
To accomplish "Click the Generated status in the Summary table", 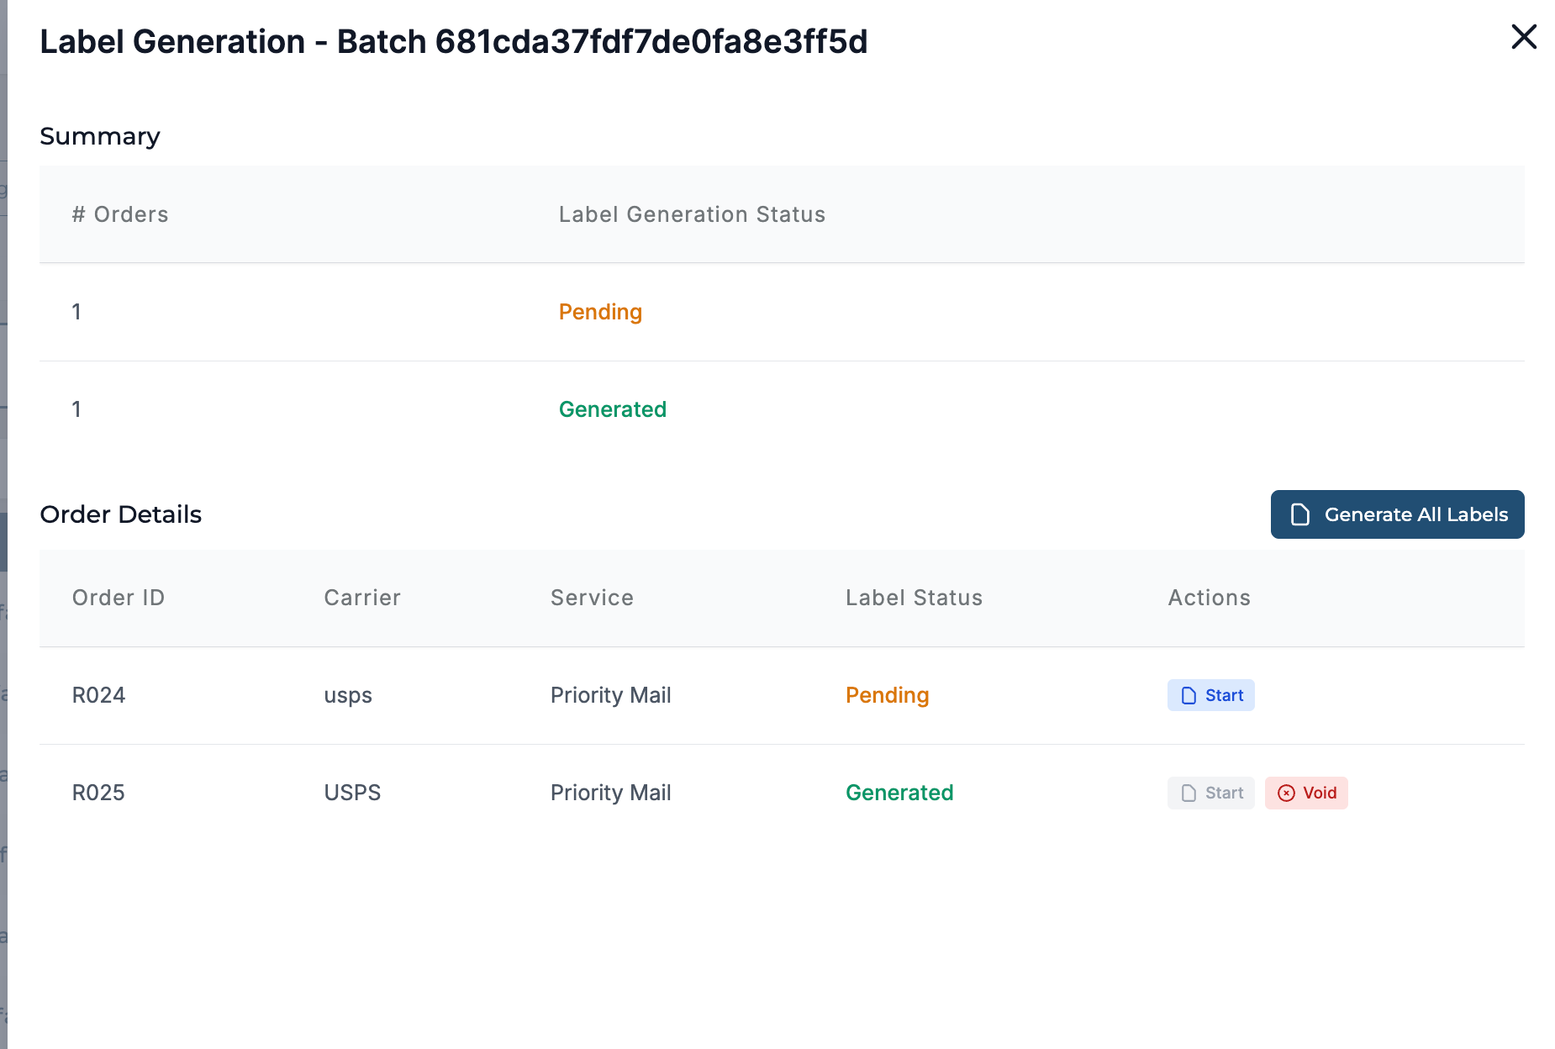I will point(612,409).
